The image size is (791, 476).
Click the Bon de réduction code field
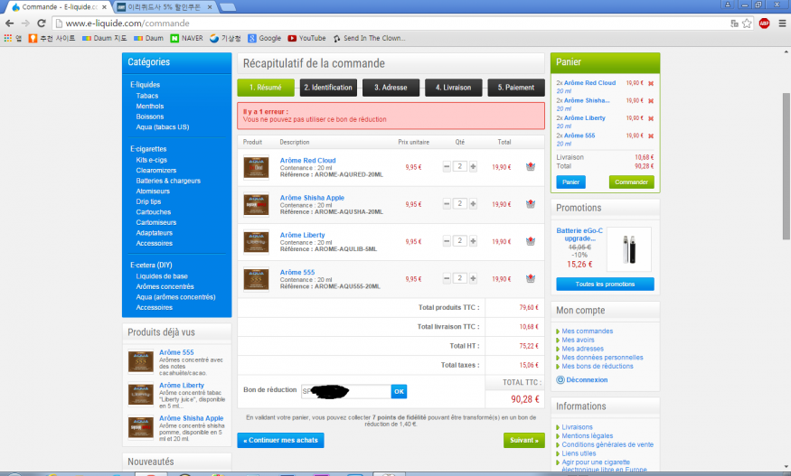[344, 391]
